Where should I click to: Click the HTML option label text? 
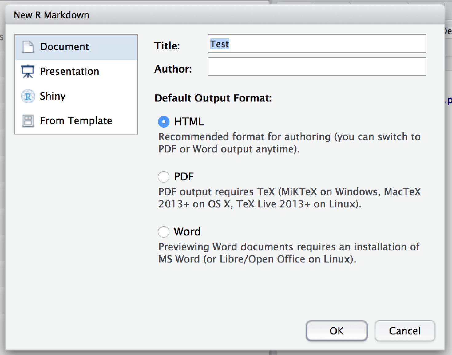coord(189,122)
